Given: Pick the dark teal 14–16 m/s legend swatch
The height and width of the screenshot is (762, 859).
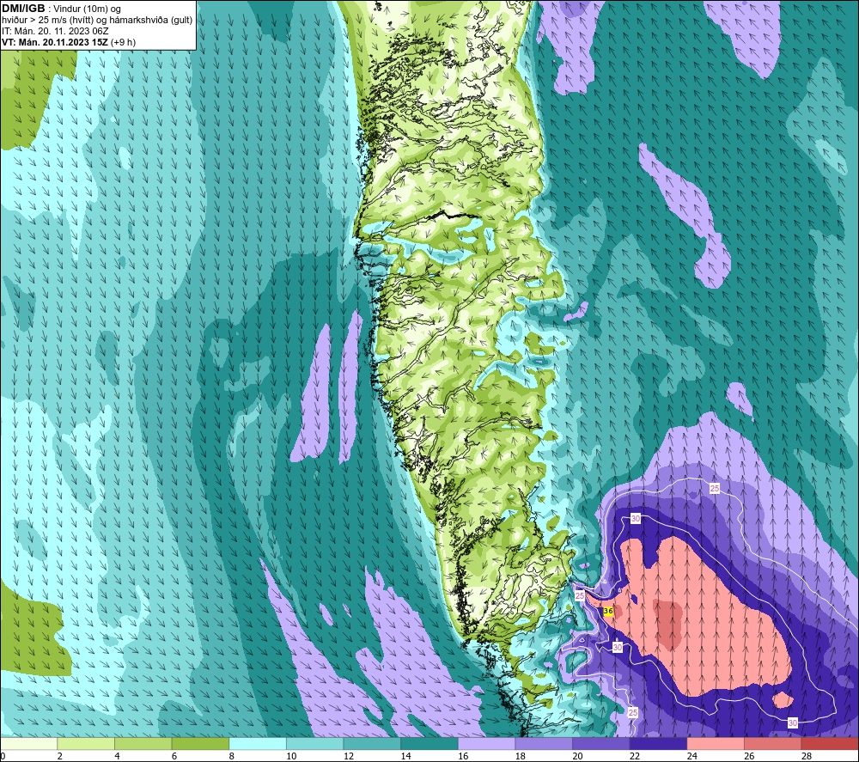Looking at the screenshot, I should (429, 743).
